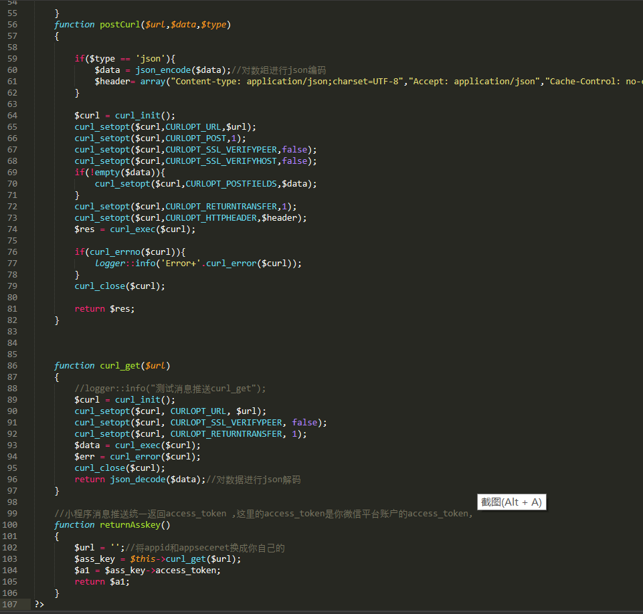
Task: Click line number 86 in the gutter
Action: click(13, 366)
